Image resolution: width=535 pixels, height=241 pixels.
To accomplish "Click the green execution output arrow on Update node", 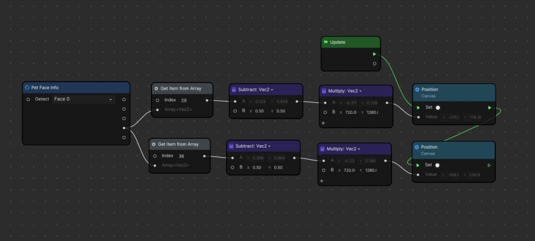I will tap(375, 54).
